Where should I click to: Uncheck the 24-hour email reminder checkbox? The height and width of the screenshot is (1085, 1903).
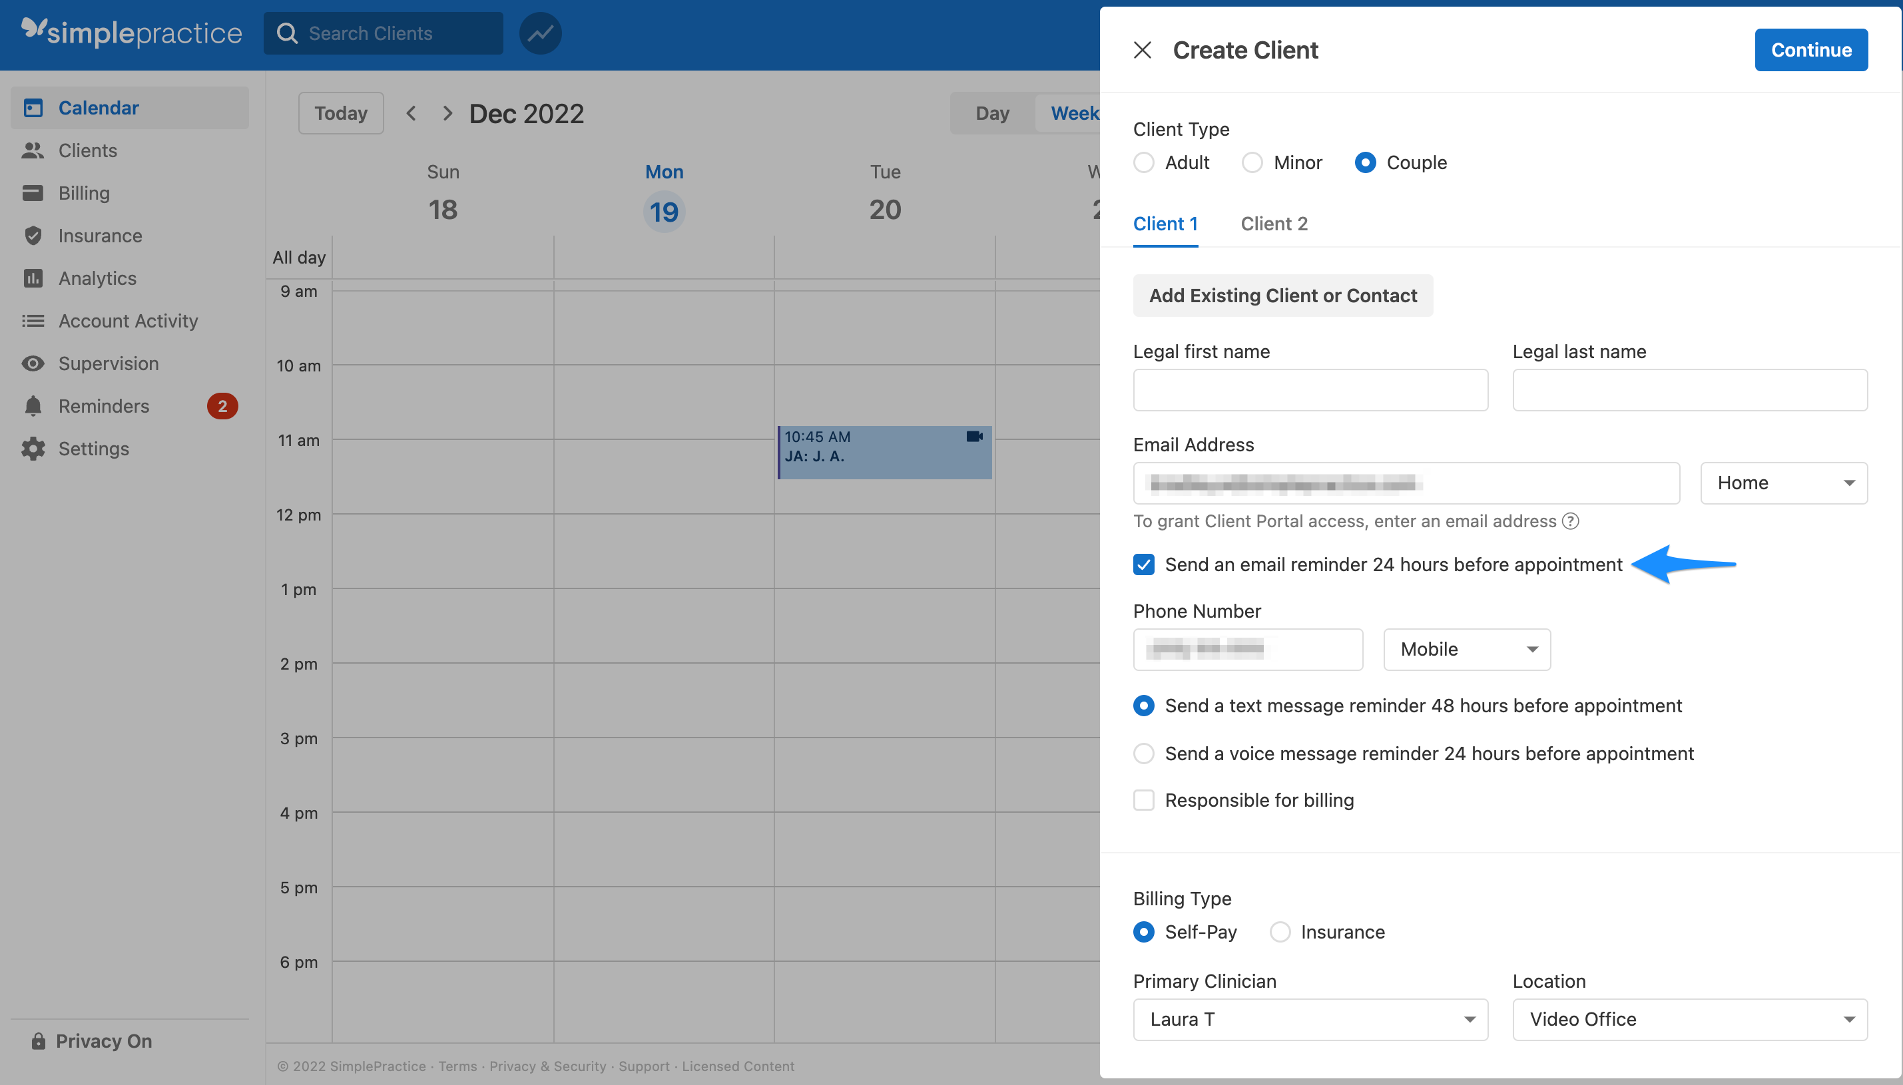tap(1143, 564)
